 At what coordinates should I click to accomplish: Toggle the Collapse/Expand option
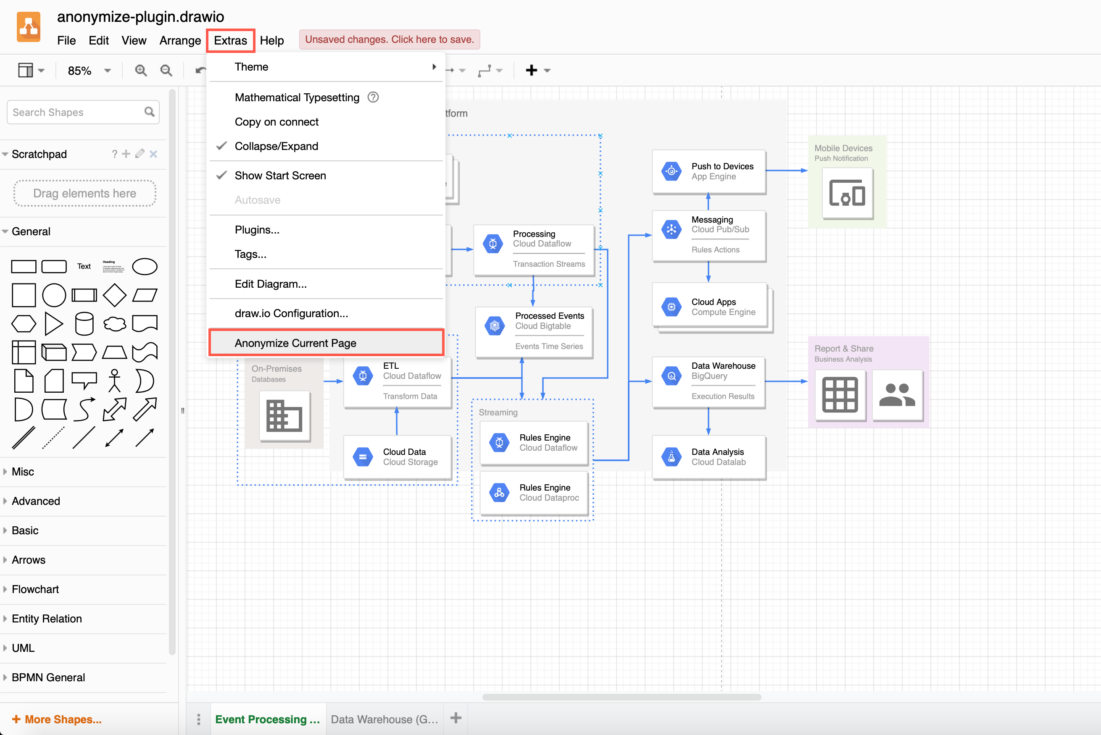click(276, 146)
